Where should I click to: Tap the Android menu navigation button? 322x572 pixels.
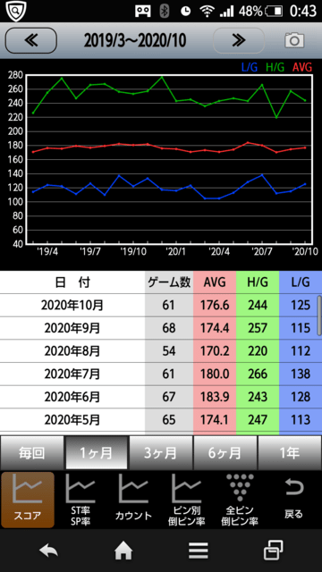pyautogui.click(x=199, y=551)
